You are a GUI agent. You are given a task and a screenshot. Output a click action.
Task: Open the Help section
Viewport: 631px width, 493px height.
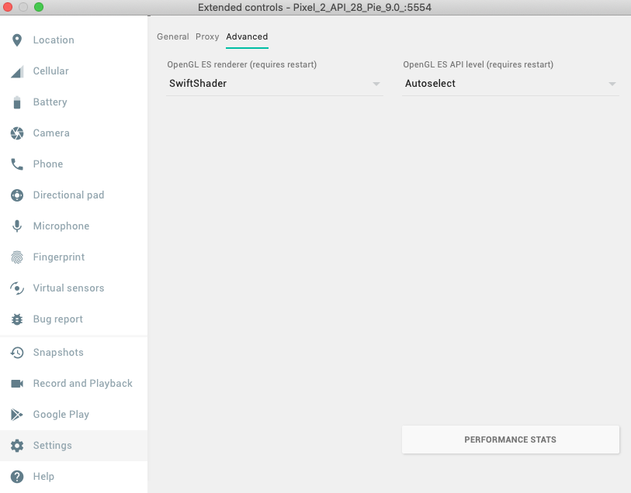(x=16, y=476)
